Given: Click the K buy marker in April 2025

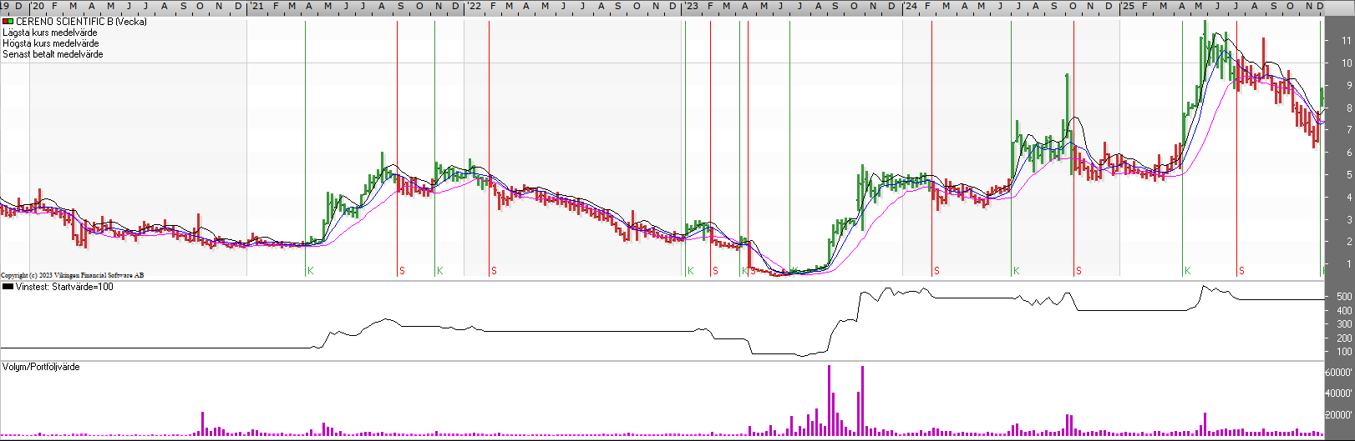Looking at the screenshot, I should (1187, 271).
